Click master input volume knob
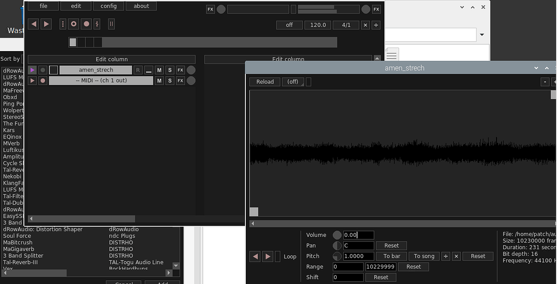 (221, 10)
